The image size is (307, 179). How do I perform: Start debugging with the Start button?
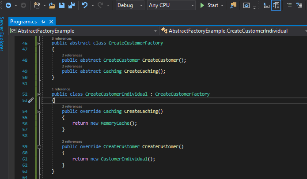click(209, 5)
